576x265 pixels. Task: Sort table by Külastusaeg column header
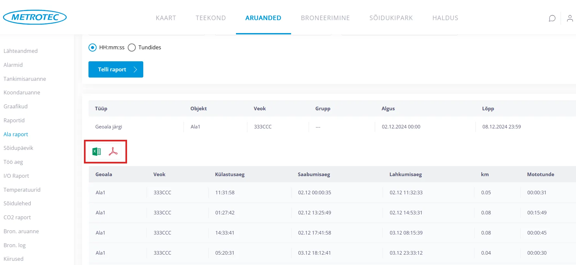tap(229, 174)
